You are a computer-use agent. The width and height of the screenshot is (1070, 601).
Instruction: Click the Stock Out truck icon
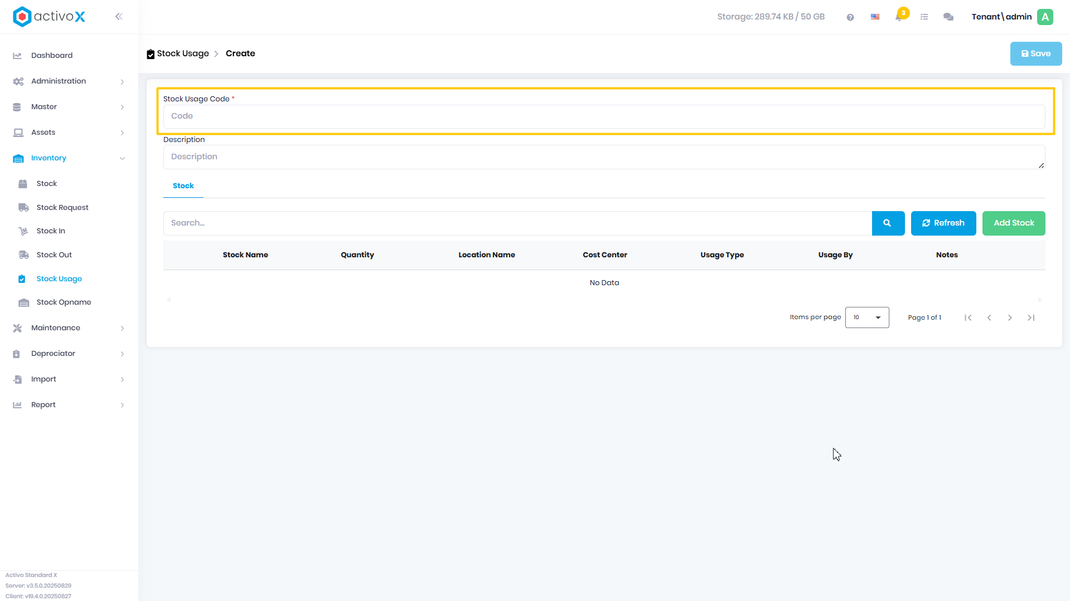click(x=23, y=255)
